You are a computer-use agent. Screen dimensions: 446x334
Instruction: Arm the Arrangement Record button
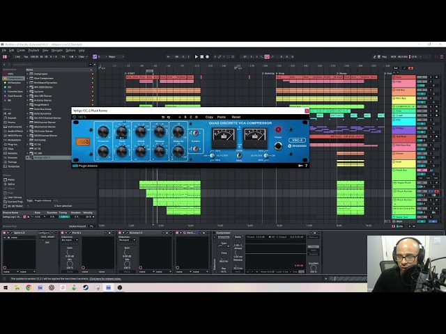click(x=208, y=57)
